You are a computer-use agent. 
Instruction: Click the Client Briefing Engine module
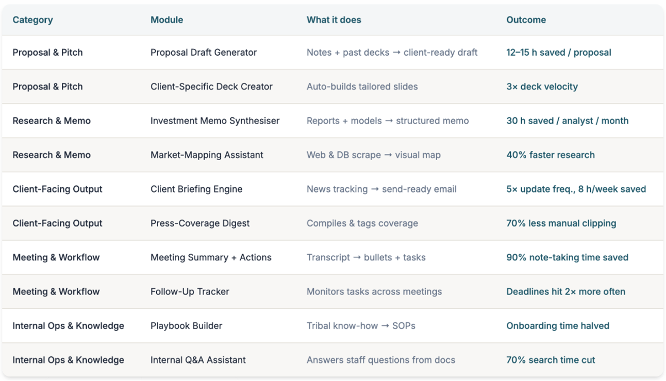(x=196, y=189)
